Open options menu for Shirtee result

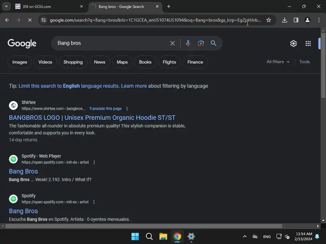coord(127,109)
